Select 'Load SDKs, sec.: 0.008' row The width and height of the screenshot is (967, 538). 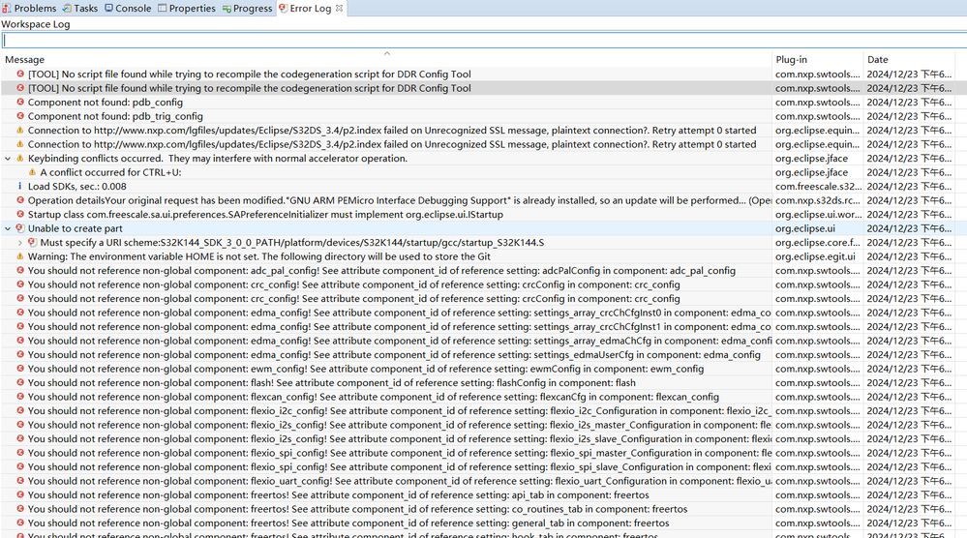click(77, 187)
